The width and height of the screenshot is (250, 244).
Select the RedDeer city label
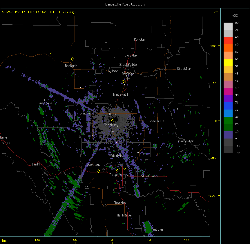(x=128, y=74)
